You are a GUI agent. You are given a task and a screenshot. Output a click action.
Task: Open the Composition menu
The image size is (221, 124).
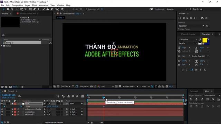[17, 6]
